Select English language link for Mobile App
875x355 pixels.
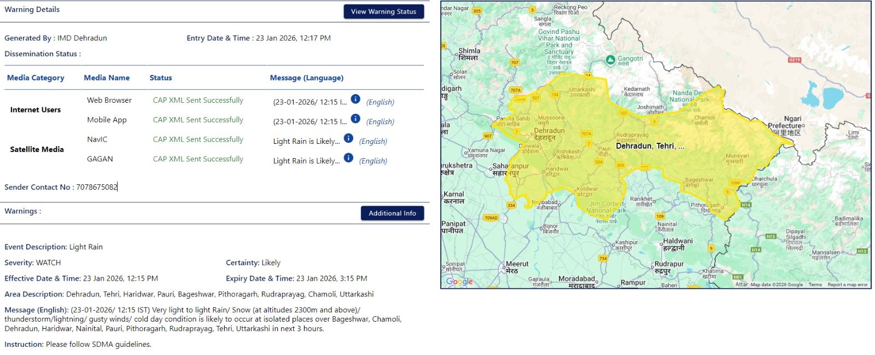380,122
